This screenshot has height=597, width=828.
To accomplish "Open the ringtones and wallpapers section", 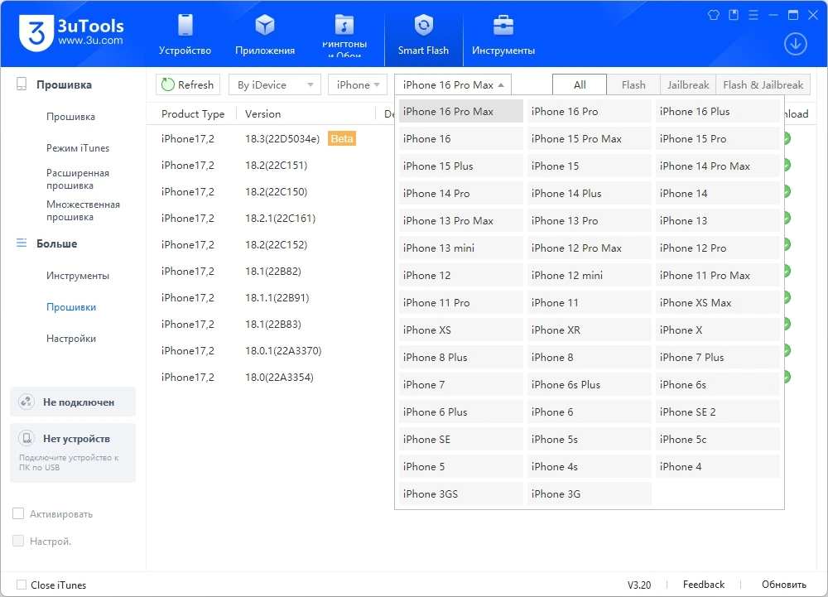I will (344, 35).
